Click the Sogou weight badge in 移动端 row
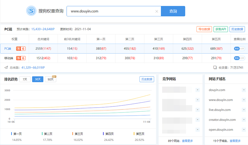The height and width of the screenshot is (145, 248). [x=21, y=58]
